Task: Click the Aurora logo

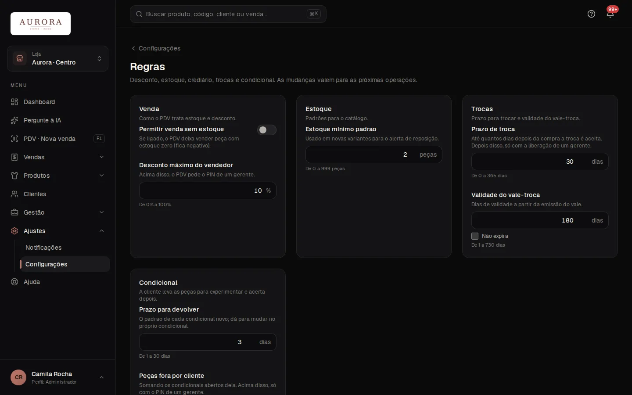Action: [x=40, y=24]
